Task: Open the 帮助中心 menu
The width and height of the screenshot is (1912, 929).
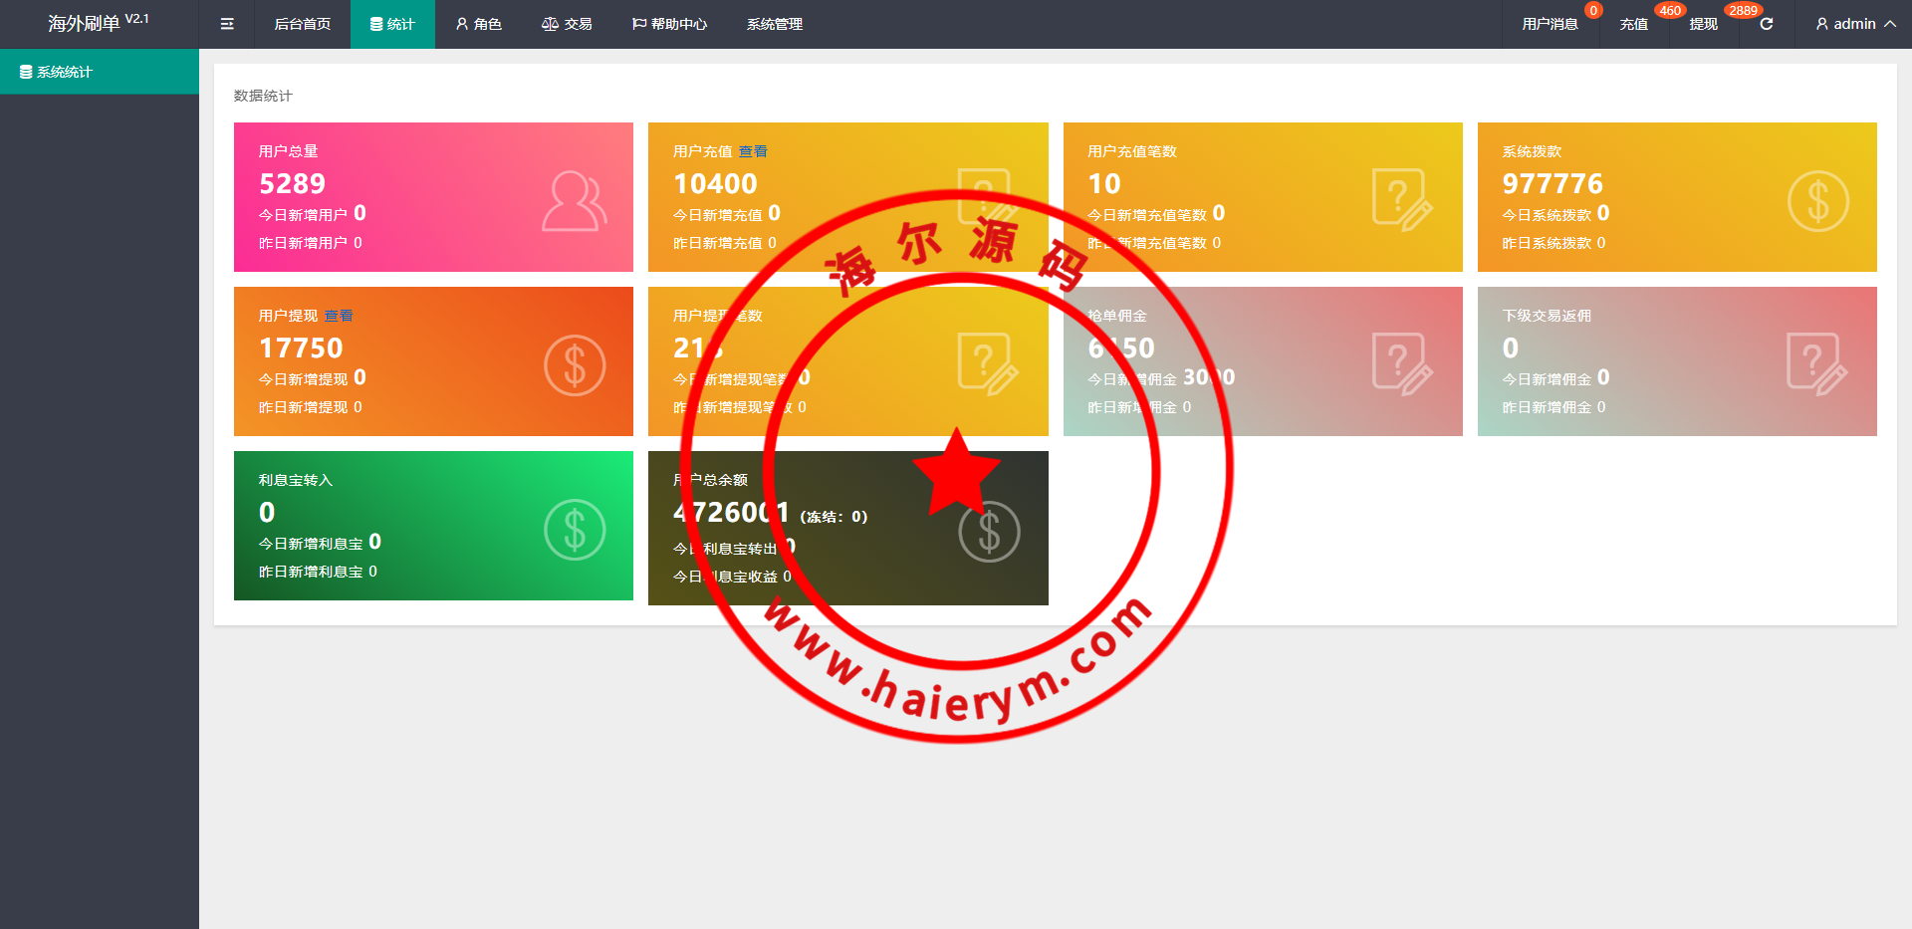Action: [x=669, y=24]
